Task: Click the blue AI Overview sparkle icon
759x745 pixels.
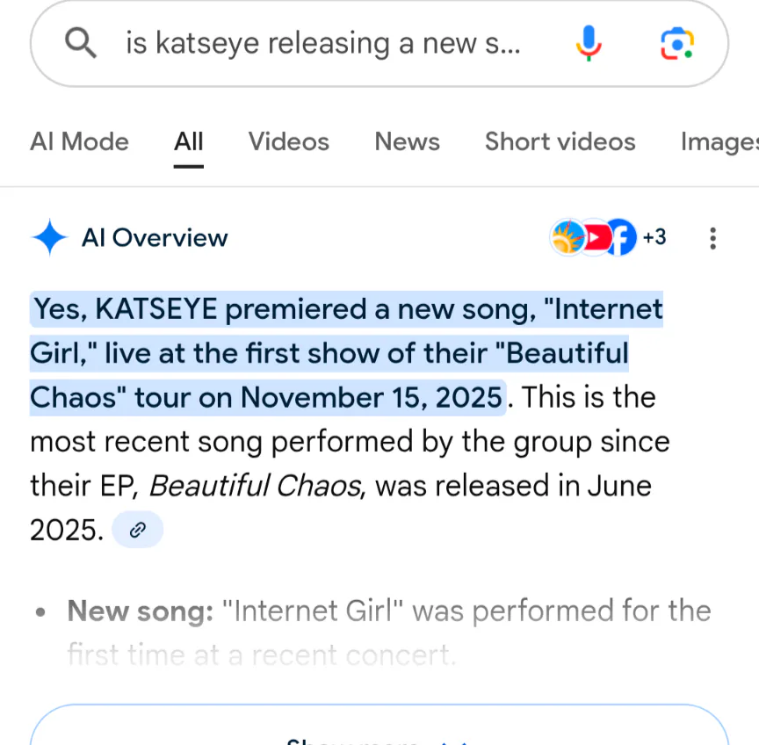Action: (49, 238)
